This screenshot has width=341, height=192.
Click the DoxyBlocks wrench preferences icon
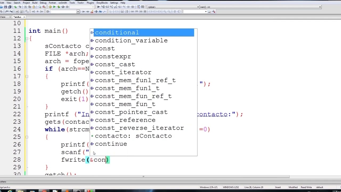click(x=27, y=11)
